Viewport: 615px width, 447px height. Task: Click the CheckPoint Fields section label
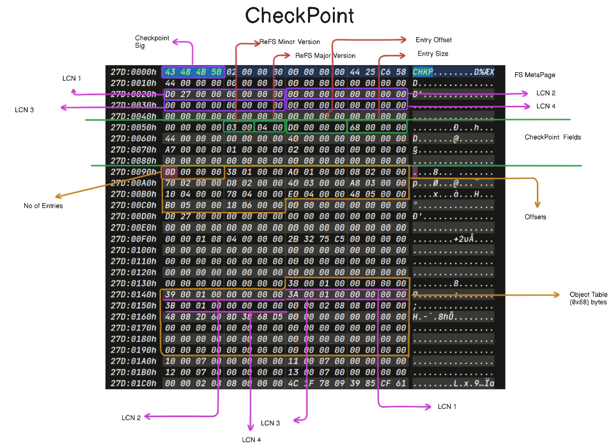pyautogui.click(x=553, y=137)
